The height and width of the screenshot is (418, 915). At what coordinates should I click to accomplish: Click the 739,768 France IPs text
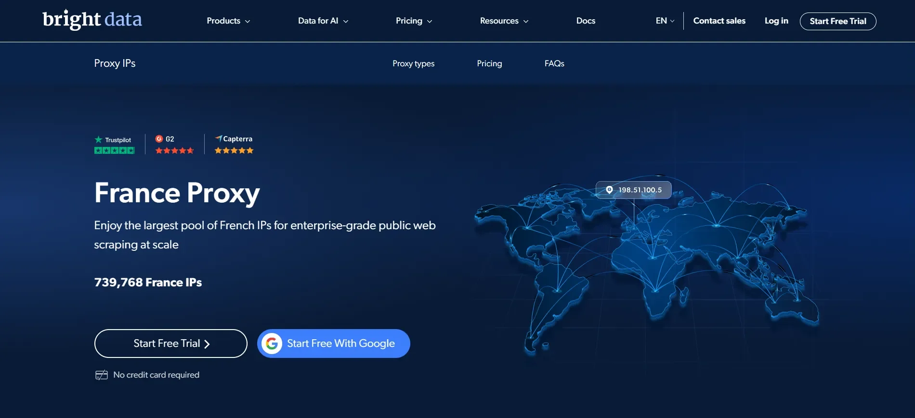point(148,283)
